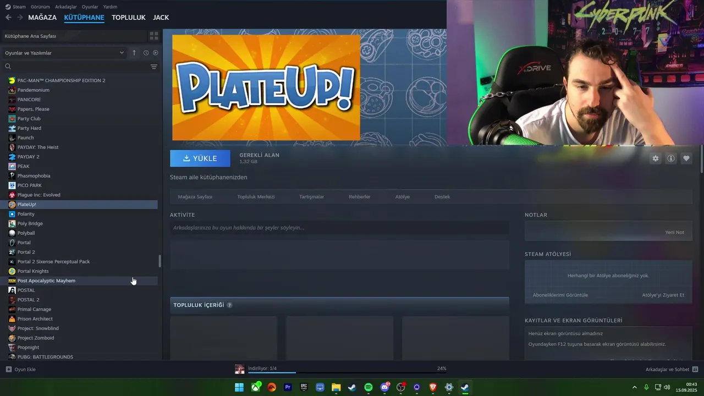Open Atölye link
The width and height of the screenshot is (704, 396).
403,197
